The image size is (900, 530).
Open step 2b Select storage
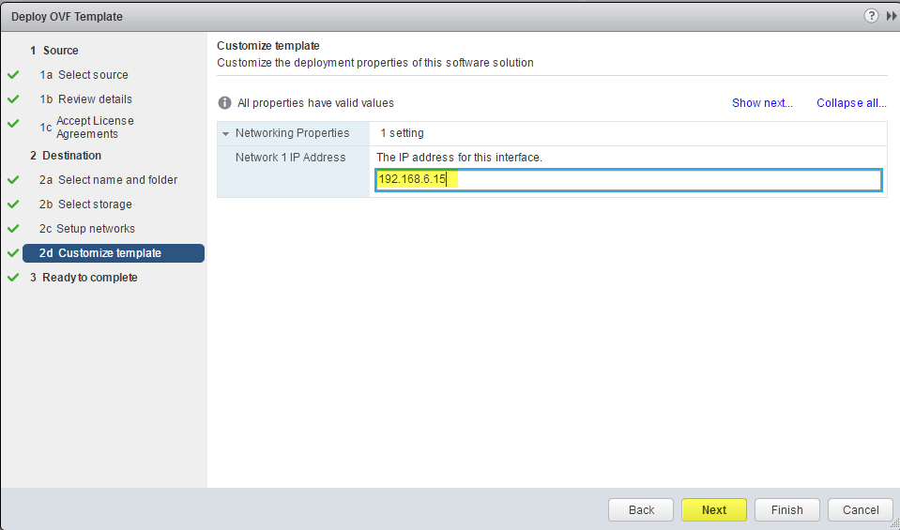[85, 204]
